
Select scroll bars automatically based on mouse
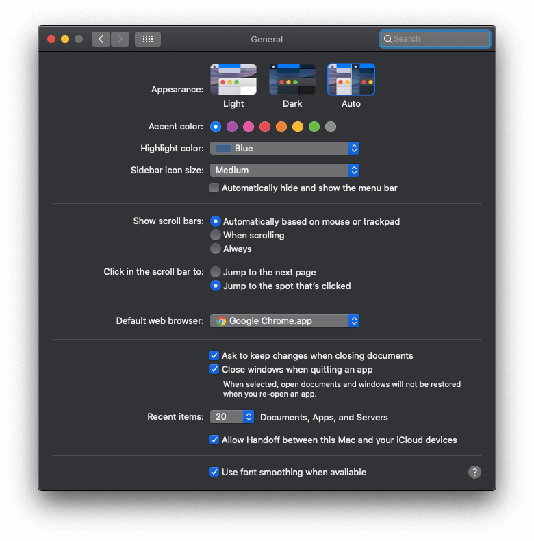click(x=216, y=221)
